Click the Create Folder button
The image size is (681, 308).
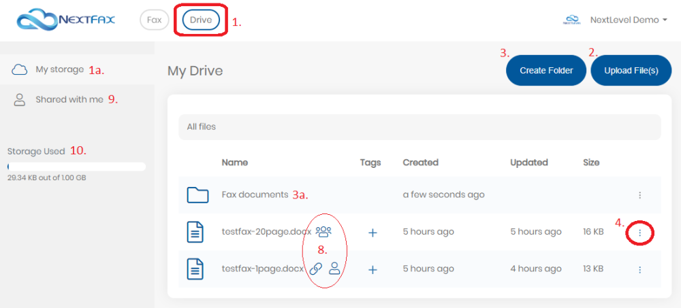(x=546, y=70)
